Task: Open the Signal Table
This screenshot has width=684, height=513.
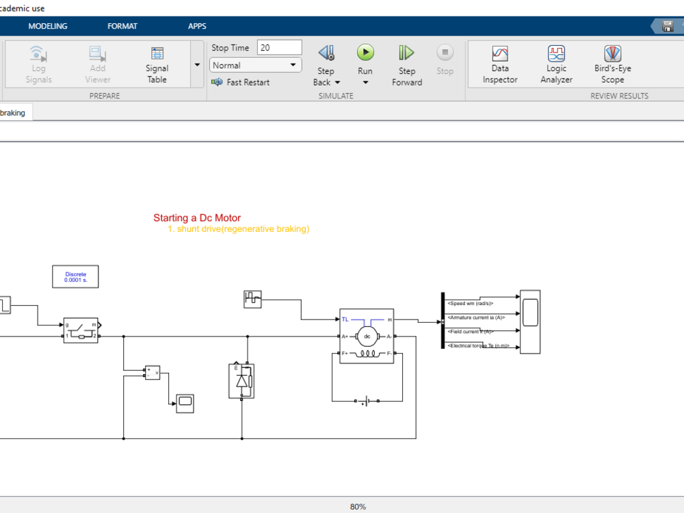Action: (157, 66)
